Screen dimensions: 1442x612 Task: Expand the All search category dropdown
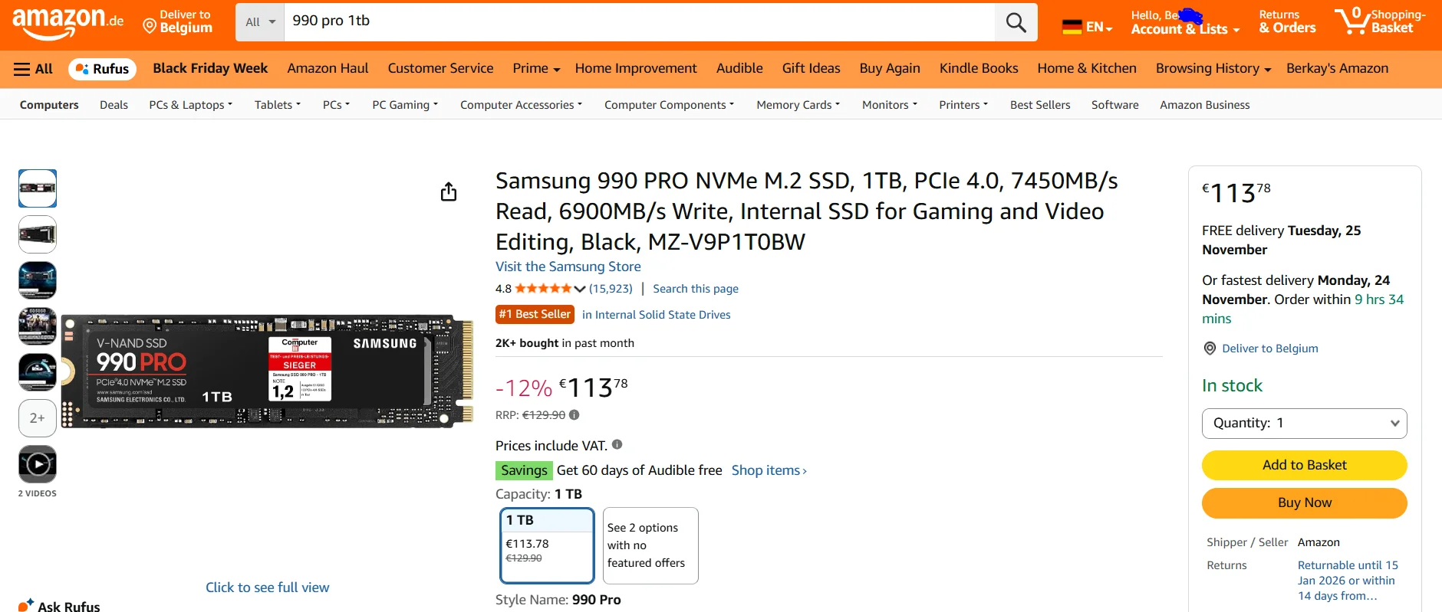coord(260,22)
